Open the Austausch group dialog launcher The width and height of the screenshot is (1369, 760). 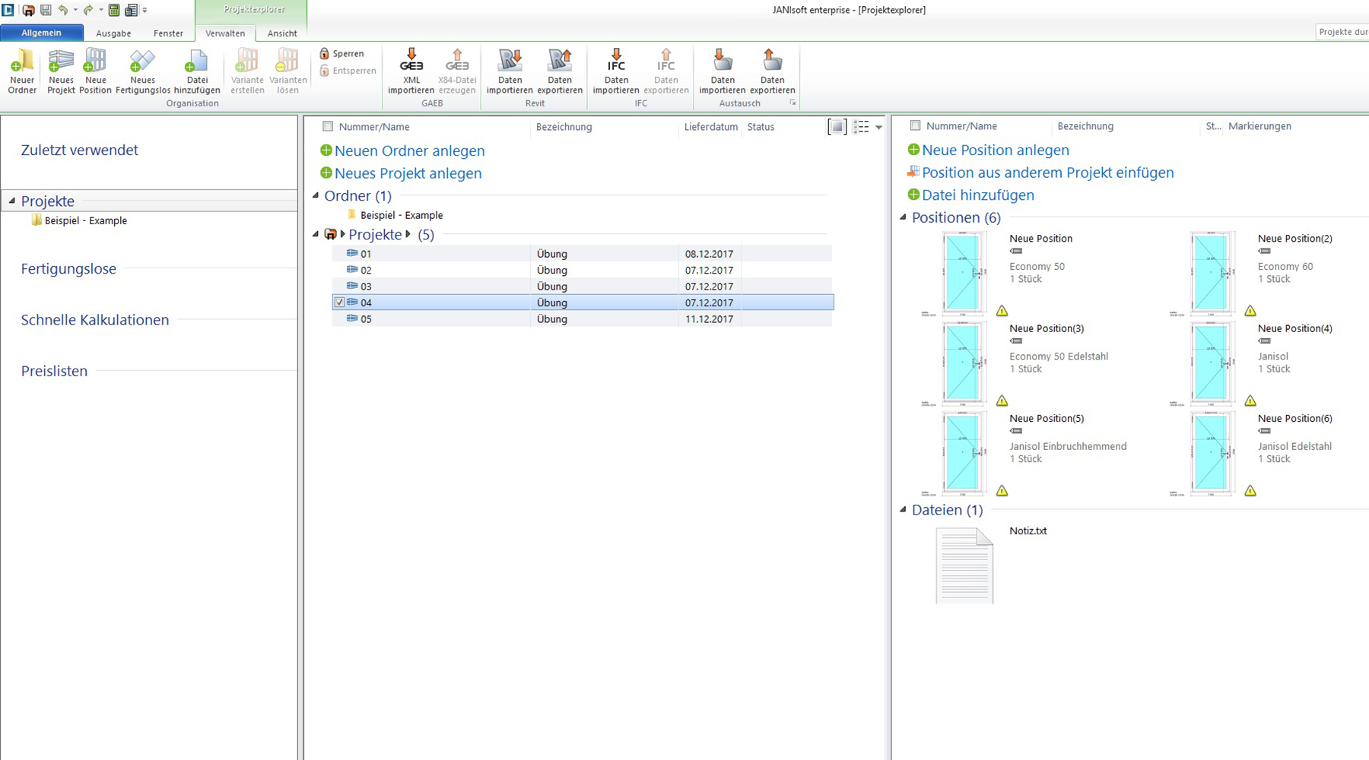[792, 103]
